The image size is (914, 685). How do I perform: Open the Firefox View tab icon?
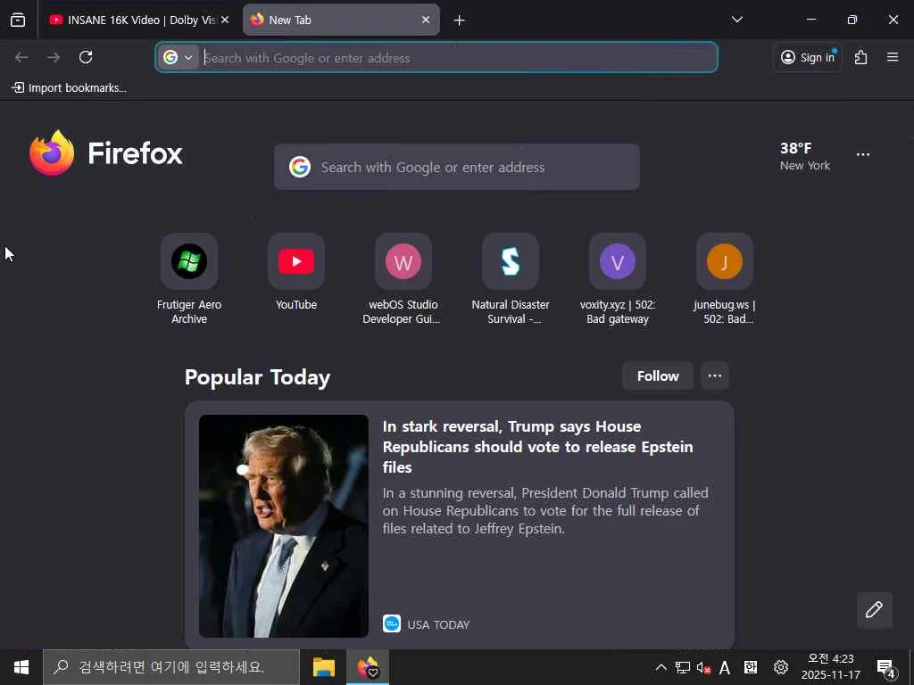[18, 20]
